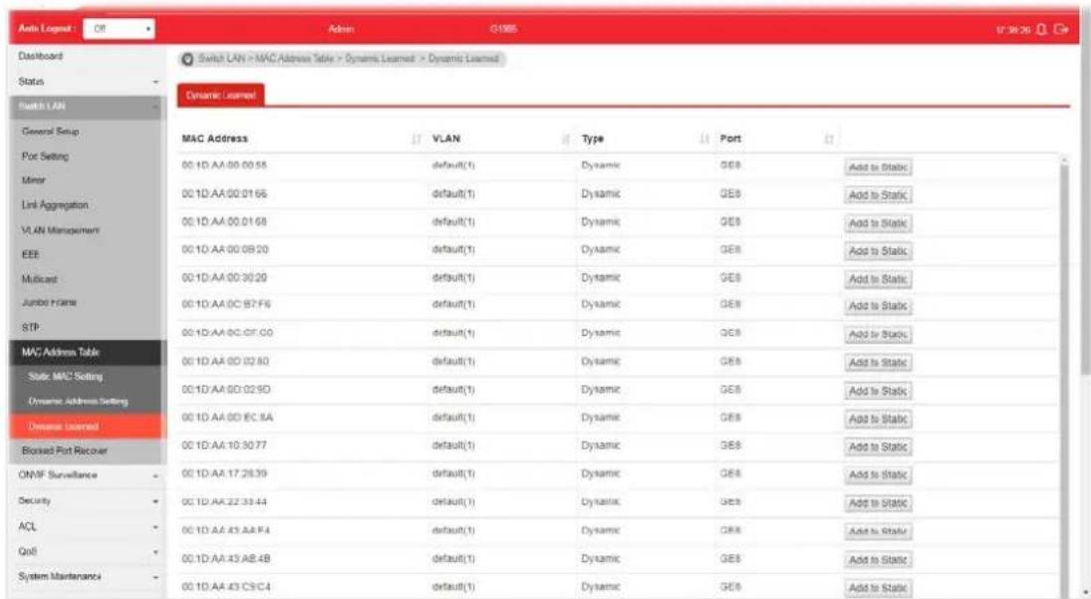Viewport: 1091px width, 599px height.
Task: Open Port Setting in the sidebar
Action: point(45,155)
